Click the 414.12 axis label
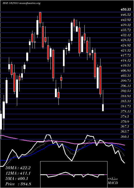The width and height of the screenshot is (134, 188). tap(126, 60)
